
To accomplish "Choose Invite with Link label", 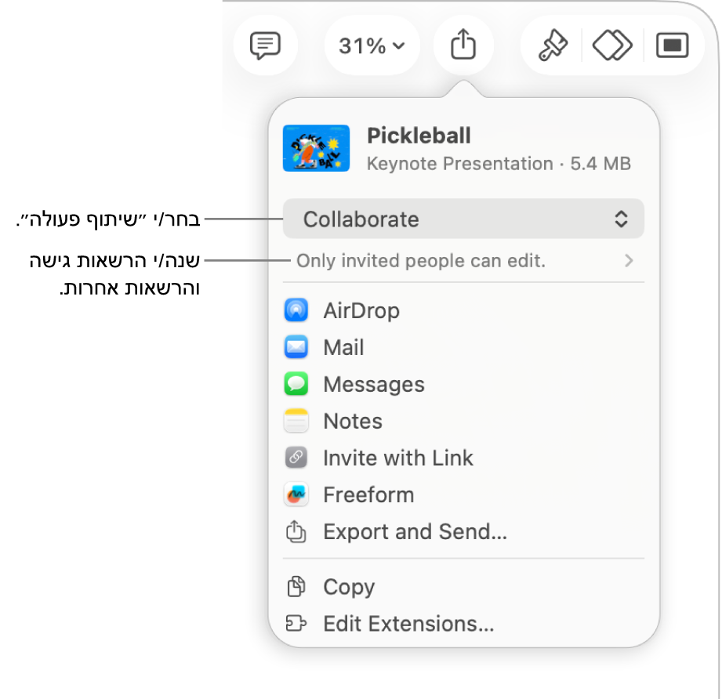I will tap(398, 458).
